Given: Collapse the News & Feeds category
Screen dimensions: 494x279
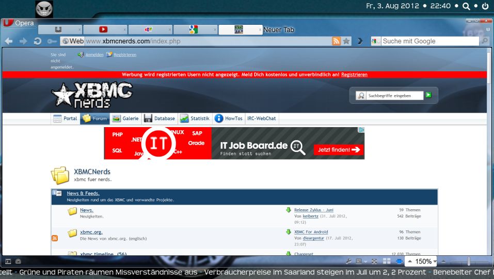Looking at the screenshot, I should pos(59,193).
